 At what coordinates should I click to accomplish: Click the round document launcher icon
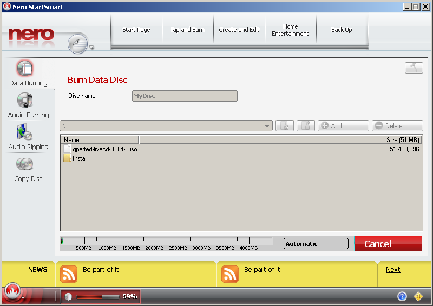click(77, 44)
